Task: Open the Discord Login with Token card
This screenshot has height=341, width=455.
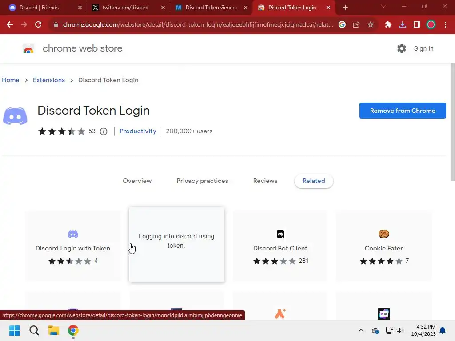Action: pyautogui.click(x=73, y=245)
